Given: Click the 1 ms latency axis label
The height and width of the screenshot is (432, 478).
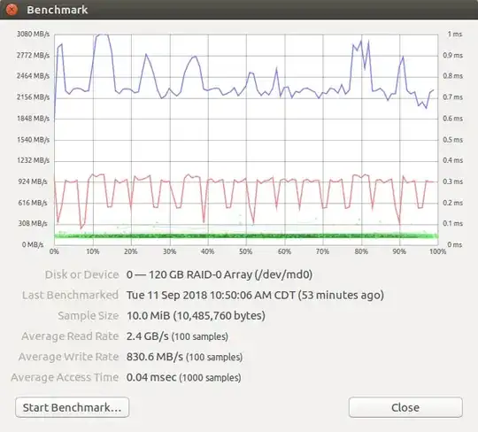Looking at the screenshot, I should 454,35.
